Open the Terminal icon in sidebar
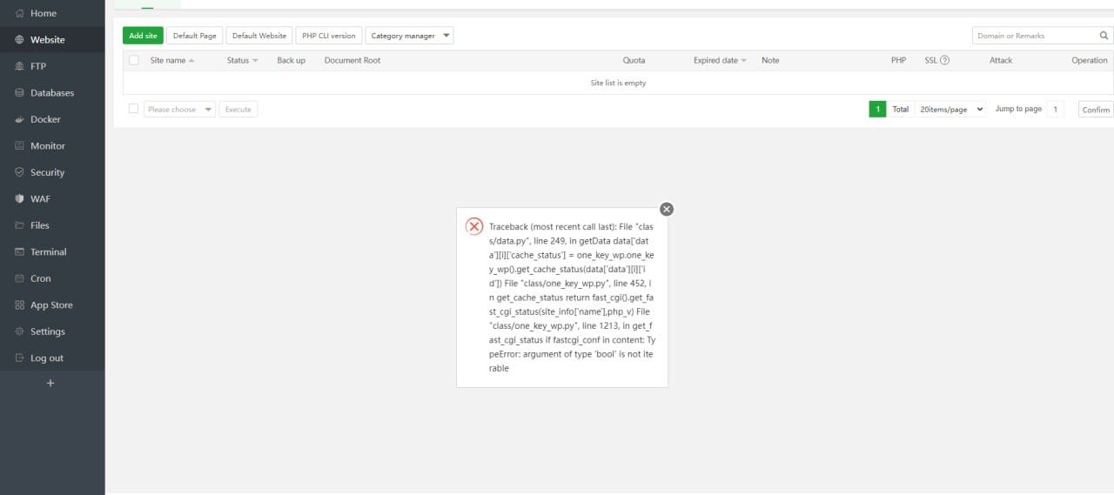 [x=19, y=252]
